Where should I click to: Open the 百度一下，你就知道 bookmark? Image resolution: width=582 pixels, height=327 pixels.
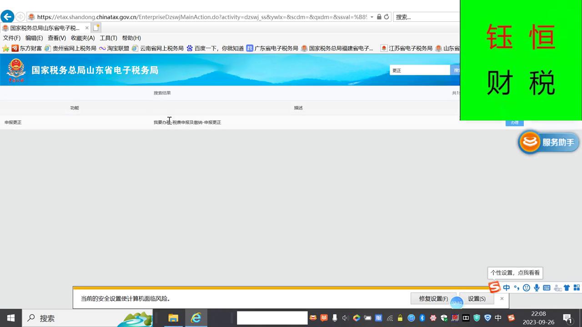215,48
